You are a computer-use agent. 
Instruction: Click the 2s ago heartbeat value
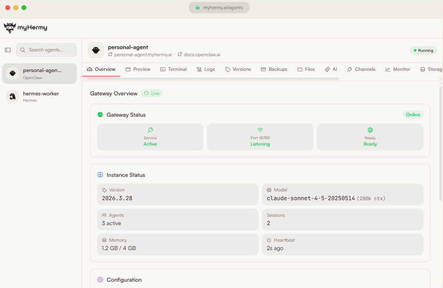click(x=275, y=248)
